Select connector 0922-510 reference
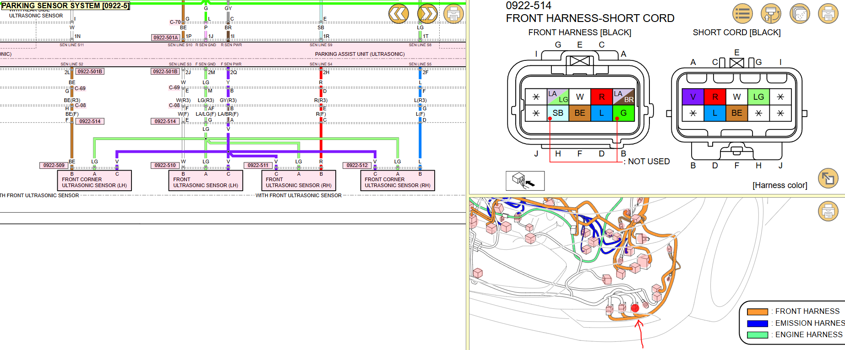 [165, 165]
